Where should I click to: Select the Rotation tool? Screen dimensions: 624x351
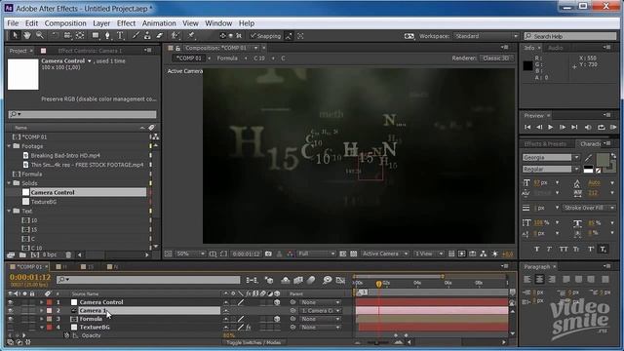point(55,35)
